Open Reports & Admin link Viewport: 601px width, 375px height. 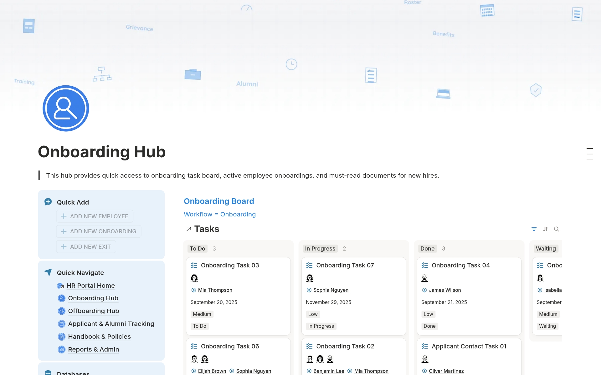94,349
